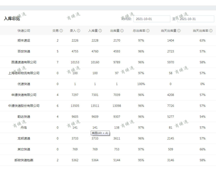Click the 申通快递有限公司 company name
The height and width of the screenshot is (169, 216).
(24, 95)
